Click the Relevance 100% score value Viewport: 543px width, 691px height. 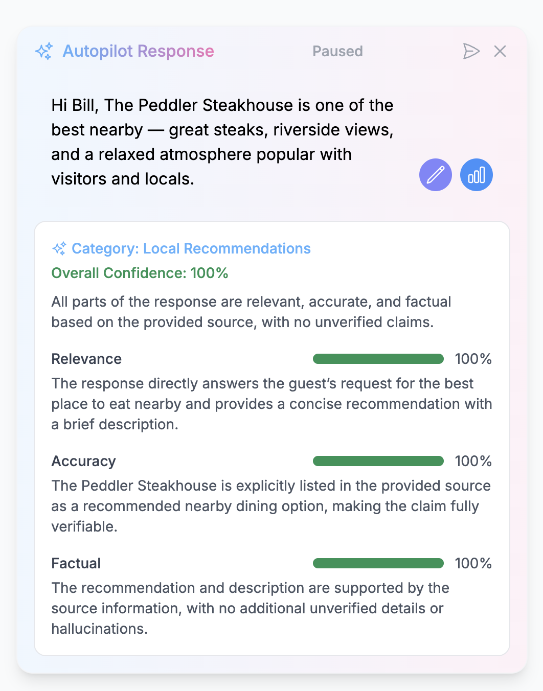(x=473, y=359)
